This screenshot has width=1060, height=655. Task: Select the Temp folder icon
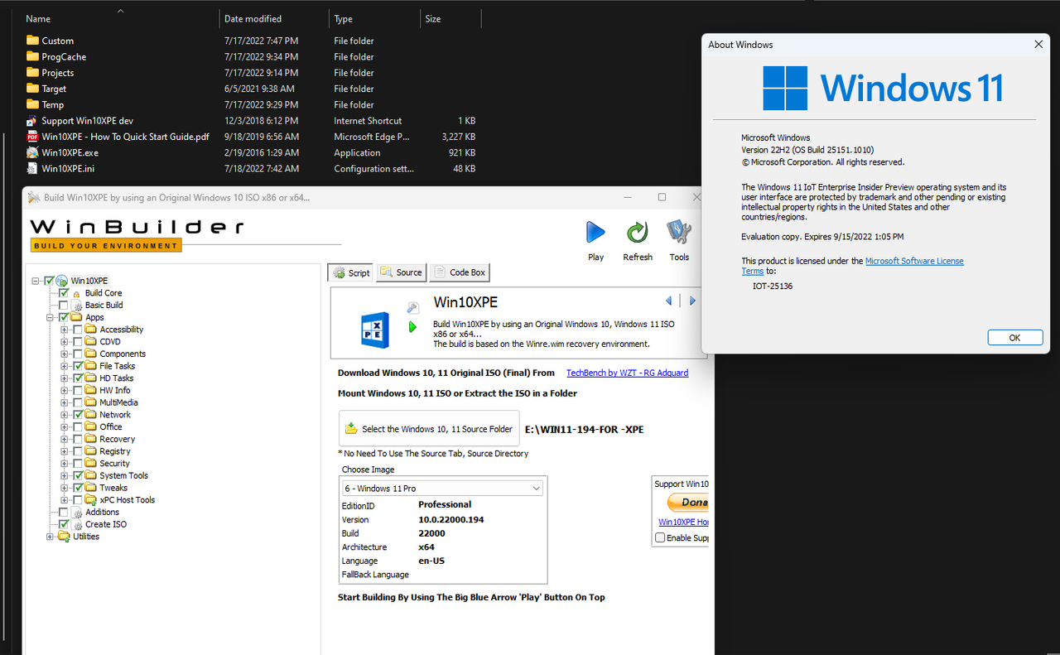[32, 104]
